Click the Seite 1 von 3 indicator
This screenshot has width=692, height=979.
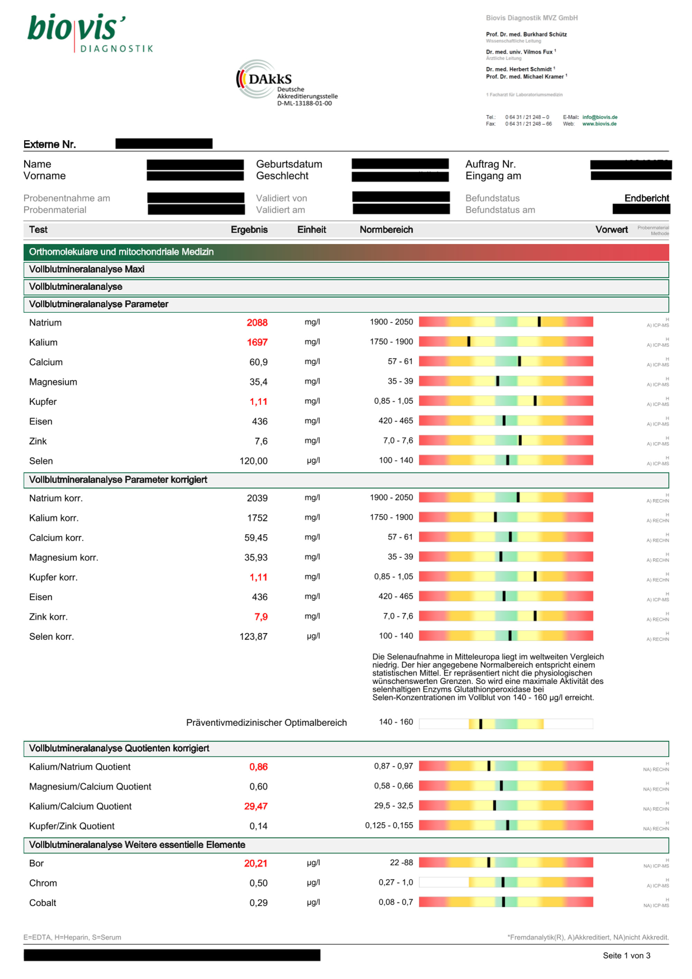pyautogui.click(x=626, y=955)
